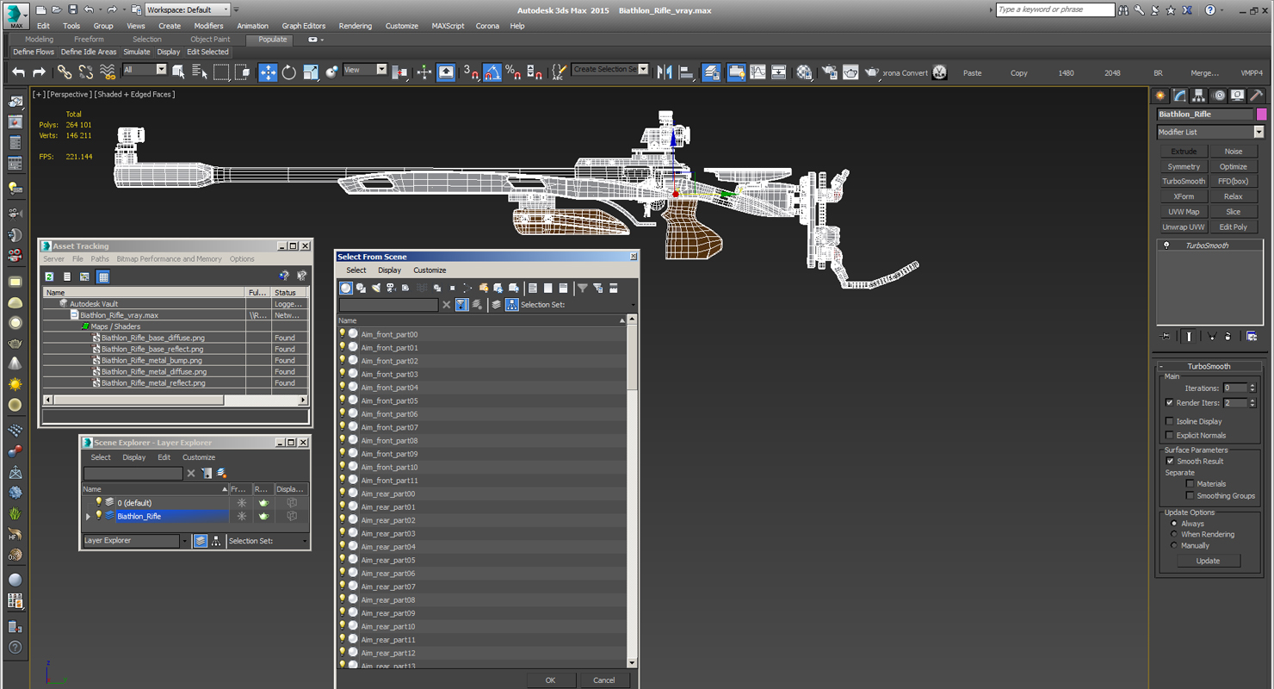Click the TurboSmooth Update button
The image size is (1274, 689).
click(1208, 561)
